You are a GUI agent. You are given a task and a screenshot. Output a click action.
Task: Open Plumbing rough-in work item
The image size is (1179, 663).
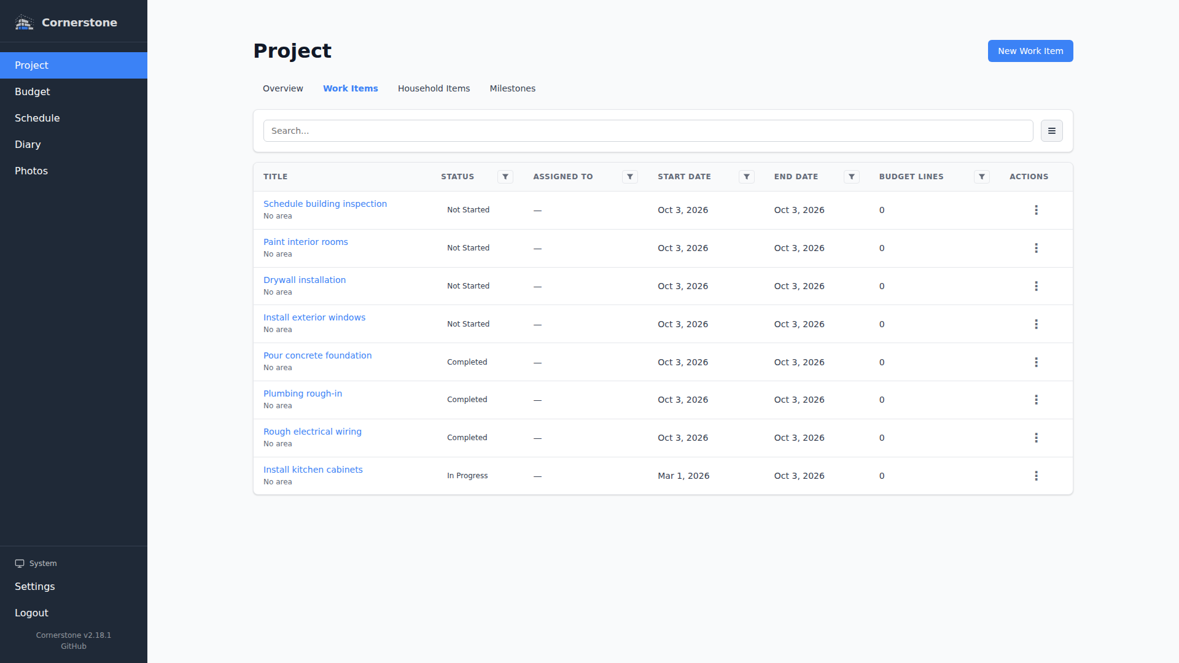(303, 394)
